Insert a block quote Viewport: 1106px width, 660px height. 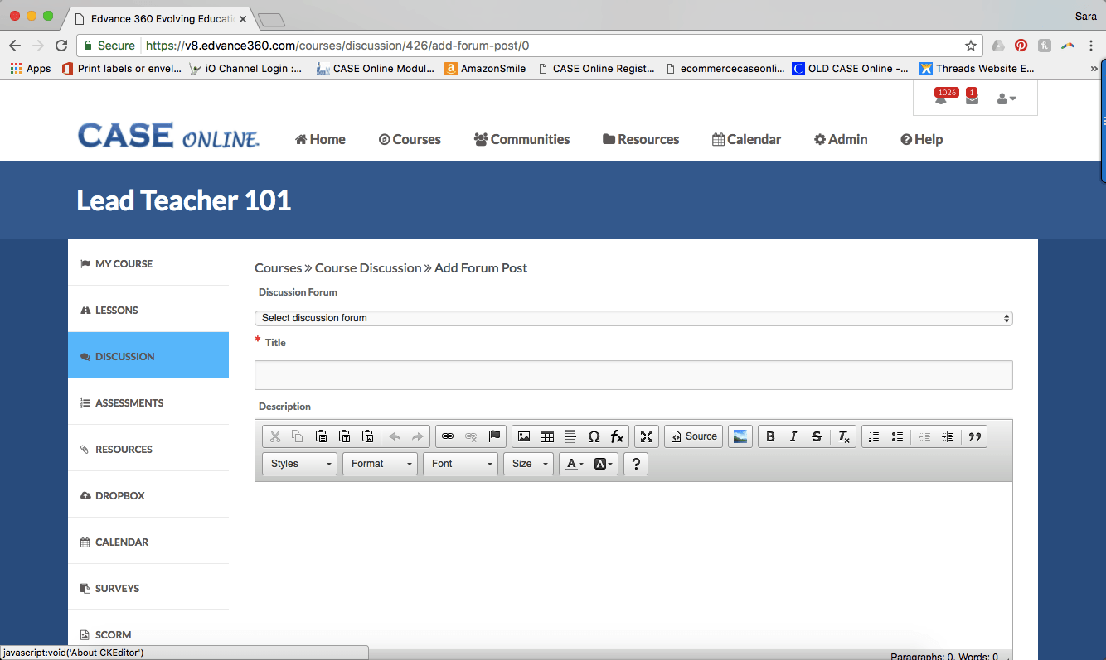pos(975,436)
